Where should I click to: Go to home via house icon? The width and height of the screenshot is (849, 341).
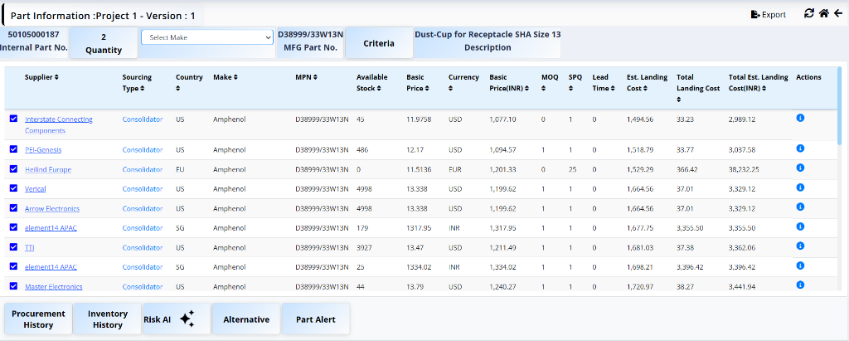pyautogui.click(x=823, y=13)
